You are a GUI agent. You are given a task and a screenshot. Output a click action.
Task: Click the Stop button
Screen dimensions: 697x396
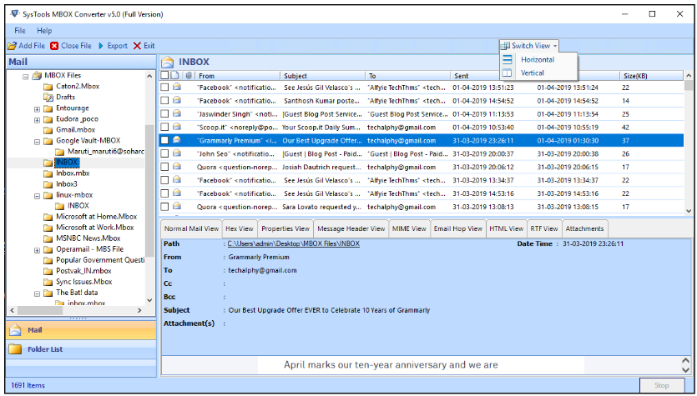[x=661, y=385]
